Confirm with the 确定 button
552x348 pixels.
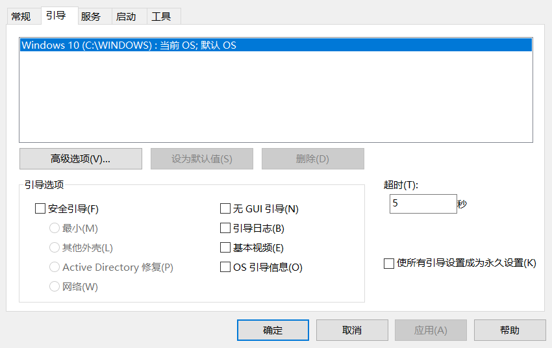tap(273, 330)
